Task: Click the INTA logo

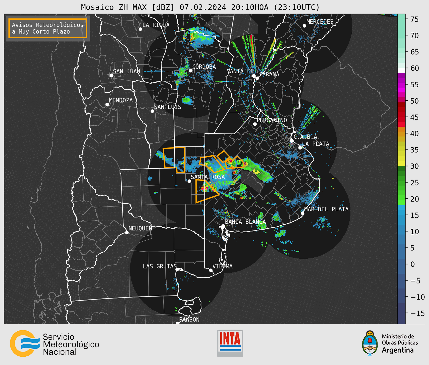Action: [230, 343]
